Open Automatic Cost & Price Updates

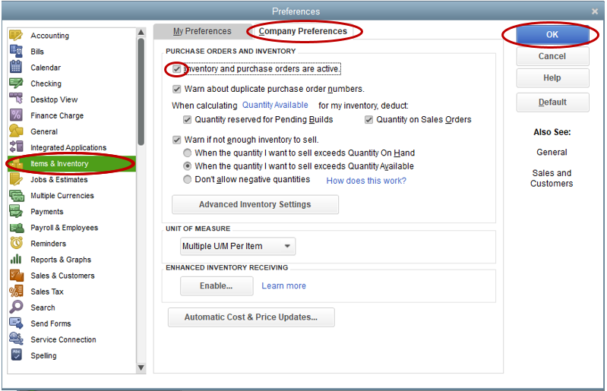pos(251,317)
